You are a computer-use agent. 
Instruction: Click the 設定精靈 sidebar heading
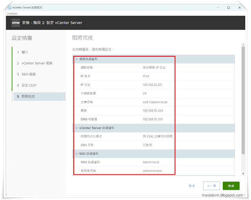(22, 38)
